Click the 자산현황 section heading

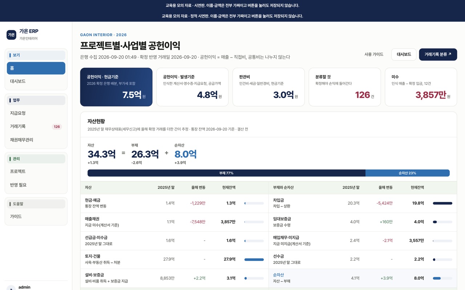tap(96, 121)
